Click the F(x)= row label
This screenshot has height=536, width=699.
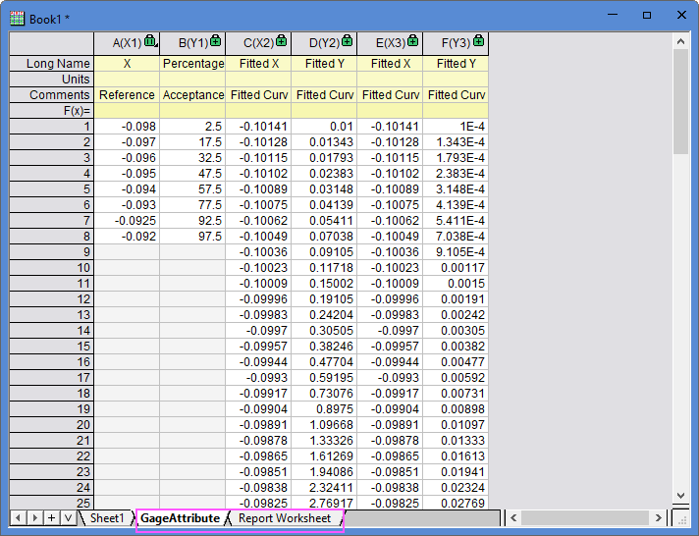(x=51, y=110)
